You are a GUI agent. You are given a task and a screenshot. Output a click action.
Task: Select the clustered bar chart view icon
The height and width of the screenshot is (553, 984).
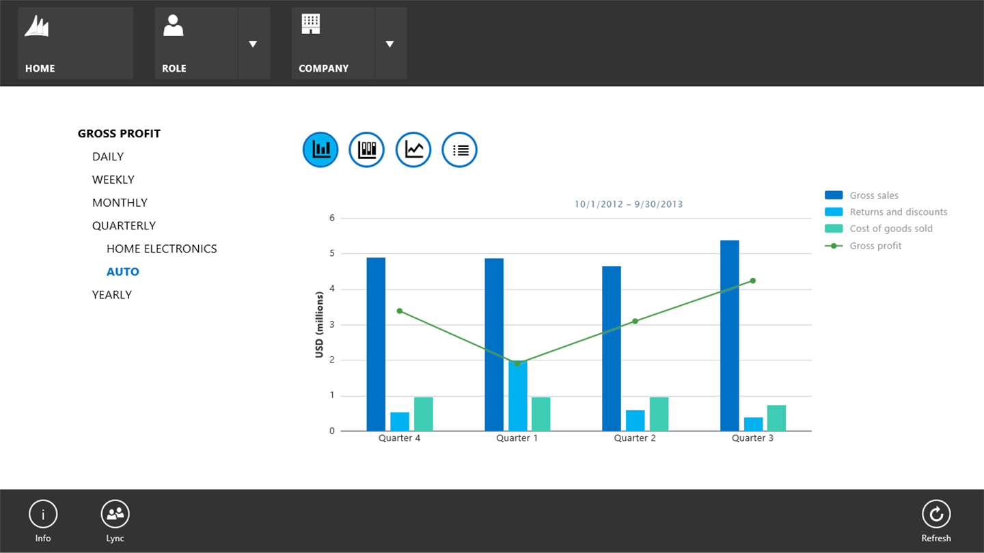tap(320, 150)
